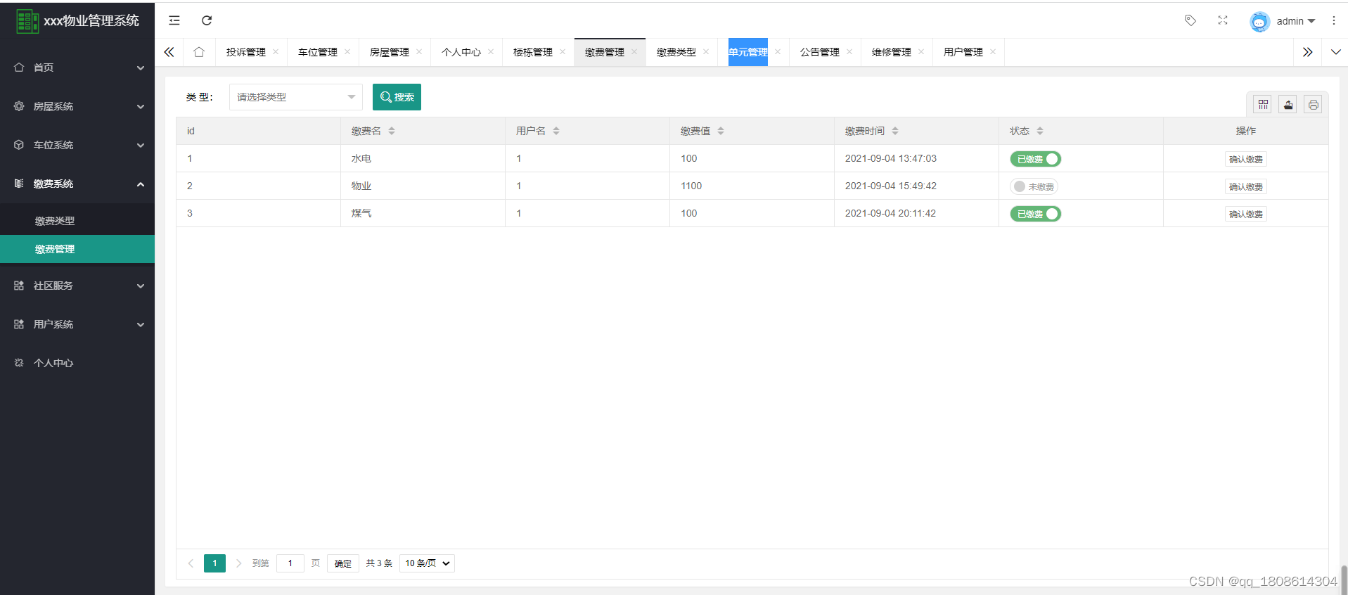The height and width of the screenshot is (595, 1348).
Task: Open 缴费类型 in the sidebar
Action: (77, 221)
